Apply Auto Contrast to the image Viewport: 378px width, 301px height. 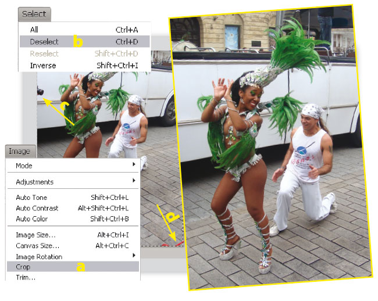click(37, 208)
